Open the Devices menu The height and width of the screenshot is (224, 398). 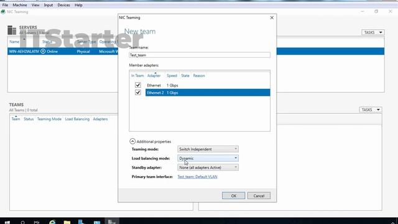63,5
